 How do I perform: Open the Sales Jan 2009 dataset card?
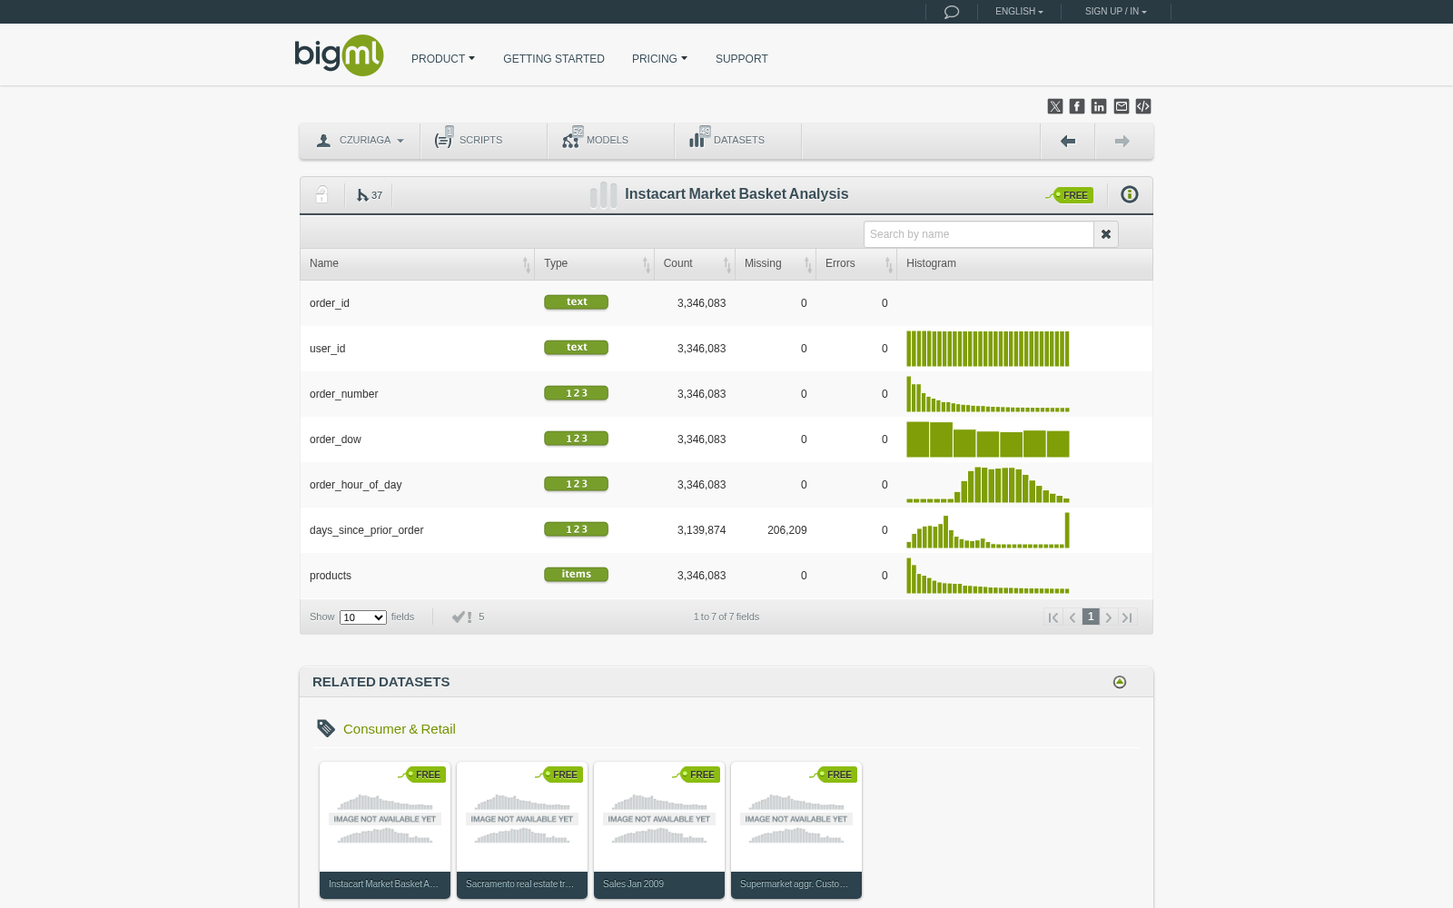pyautogui.click(x=659, y=830)
